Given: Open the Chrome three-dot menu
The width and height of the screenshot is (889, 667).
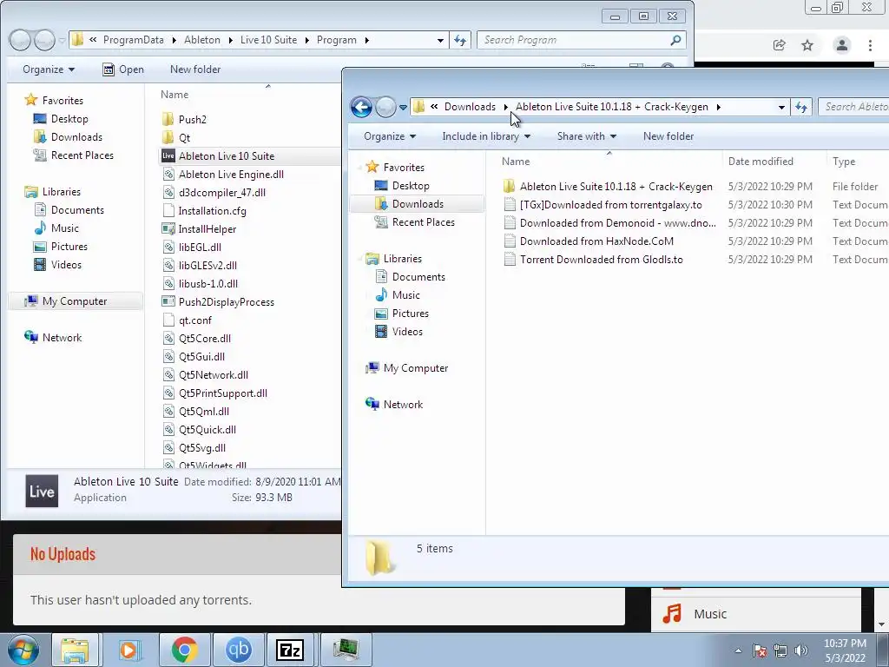Looking at the screenshot, I should click(870, 45).
